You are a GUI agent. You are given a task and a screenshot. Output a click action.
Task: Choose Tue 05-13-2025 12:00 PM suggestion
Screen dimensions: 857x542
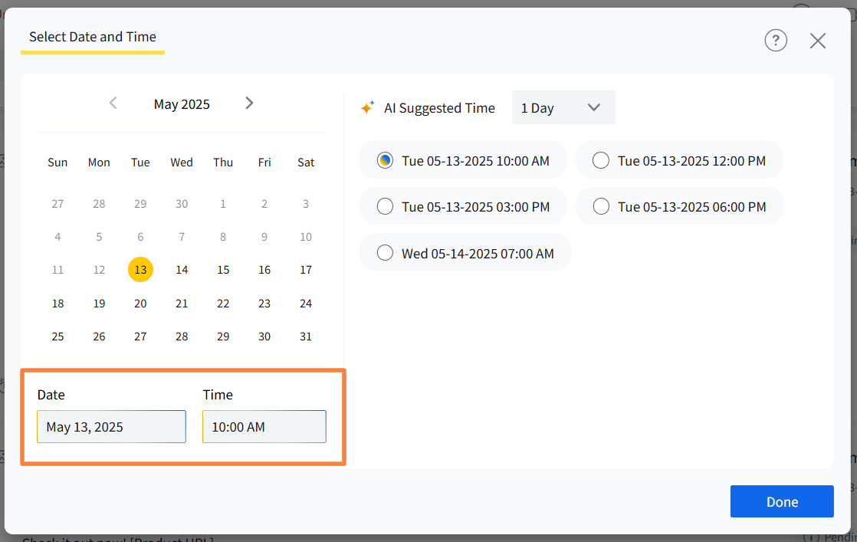pos(602,160)
